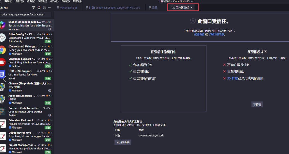Open the 运行(R) menu
Screen dimensions: 289x154
click(54, 1)
